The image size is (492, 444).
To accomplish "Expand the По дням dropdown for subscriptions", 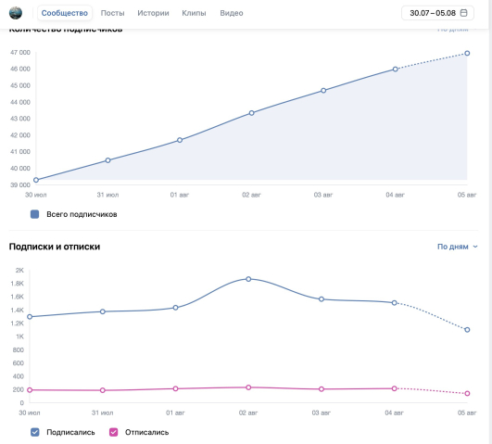I will pos(457,247).
